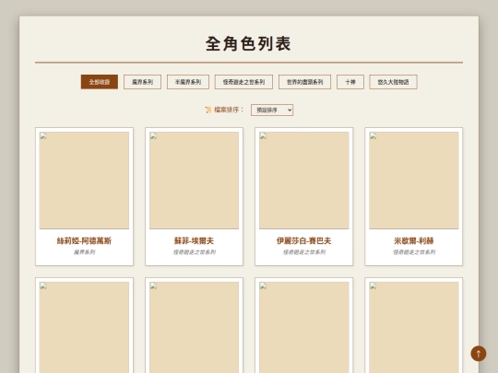Click the name 米歇爾-利赫
498x373 pixels.
pyautogui.click(x=414, y=240)
